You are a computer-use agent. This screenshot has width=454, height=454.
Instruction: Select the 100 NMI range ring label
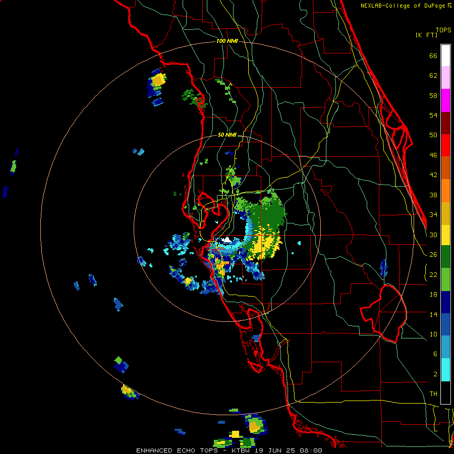tap(228, 41)
